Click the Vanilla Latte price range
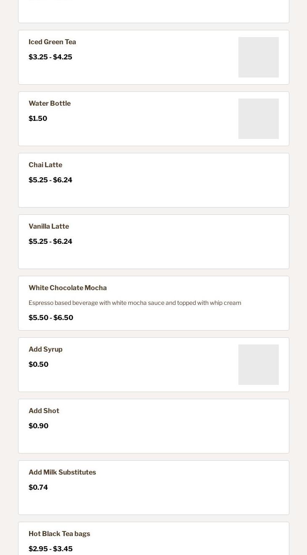307x555 pixels. pos(50,242)
